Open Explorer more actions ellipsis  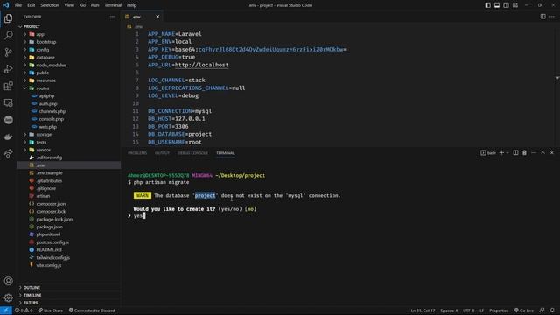(x=113, y=17)
